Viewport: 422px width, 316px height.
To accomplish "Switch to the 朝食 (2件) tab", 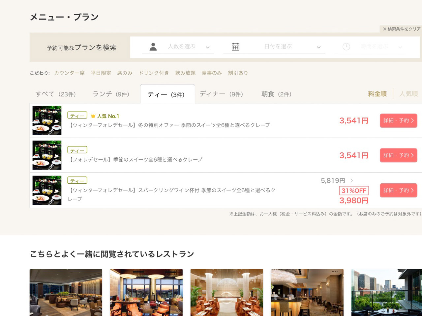I will point(276,94).
